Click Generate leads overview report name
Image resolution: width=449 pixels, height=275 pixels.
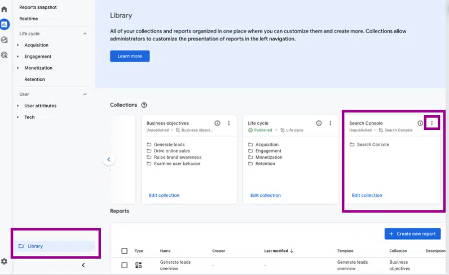pos(175,265)
